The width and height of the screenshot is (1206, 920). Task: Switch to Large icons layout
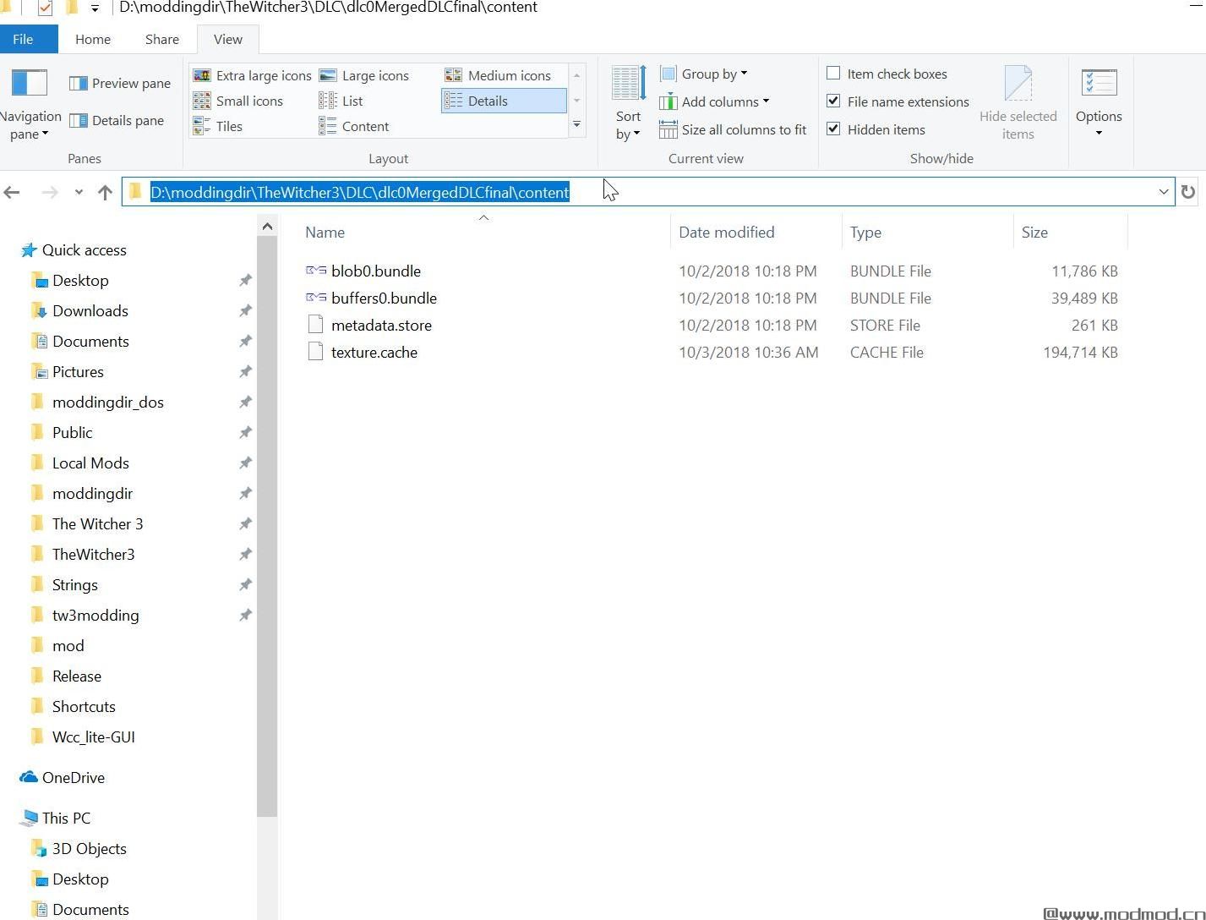[x=364, y=75]
